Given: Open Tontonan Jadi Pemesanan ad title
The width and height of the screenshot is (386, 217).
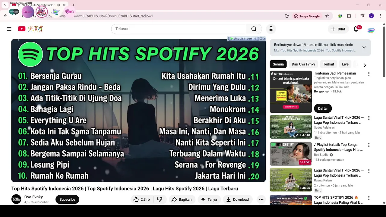Looking at the screenshot, I should (x=335, y=73).
